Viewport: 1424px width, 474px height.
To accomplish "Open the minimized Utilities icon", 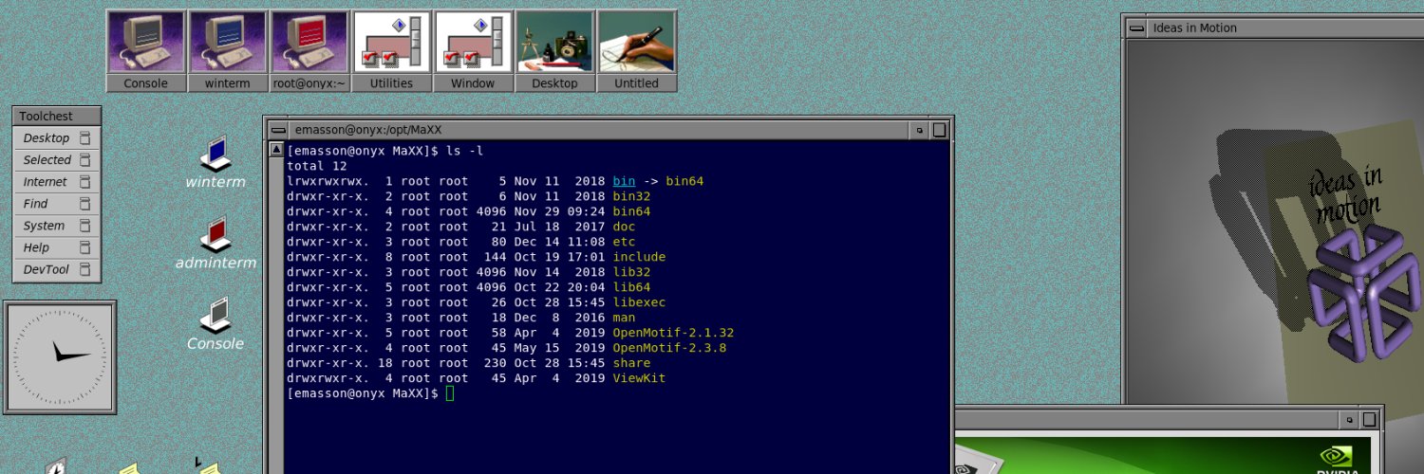I will coord(391,51).
